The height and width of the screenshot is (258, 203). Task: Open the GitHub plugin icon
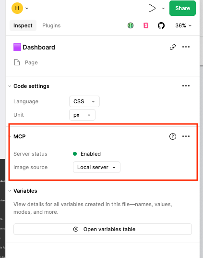click(x=161, y=25)
